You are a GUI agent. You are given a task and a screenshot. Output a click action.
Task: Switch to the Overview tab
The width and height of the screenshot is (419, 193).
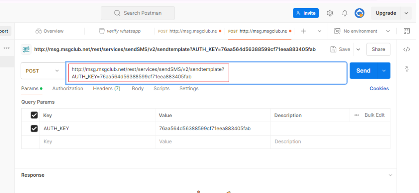click(x=50, y=31)
